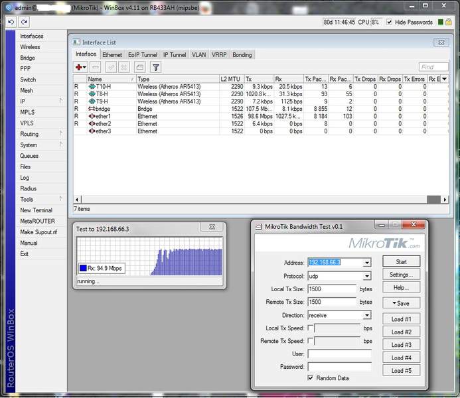Close the Interface List window
460x398 pixels.
tap(441, 42)
